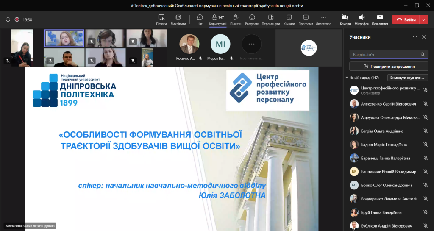Mute icon for Бойко Олег Олександрович
The width and height of the screenshot is (434, 231).
point(426,185)
